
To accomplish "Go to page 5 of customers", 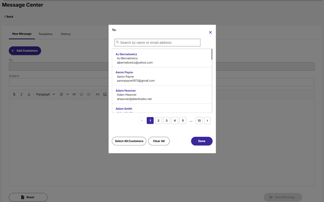I will click(183, 121).
